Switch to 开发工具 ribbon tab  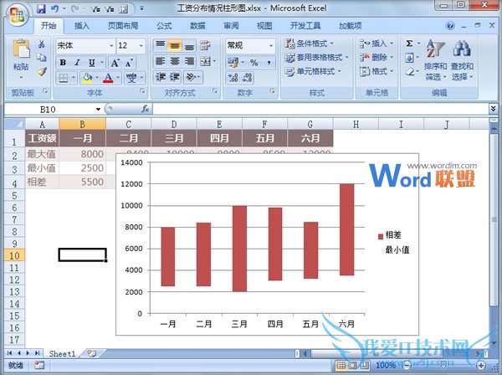pyautogui.click(x=305, y=26)
